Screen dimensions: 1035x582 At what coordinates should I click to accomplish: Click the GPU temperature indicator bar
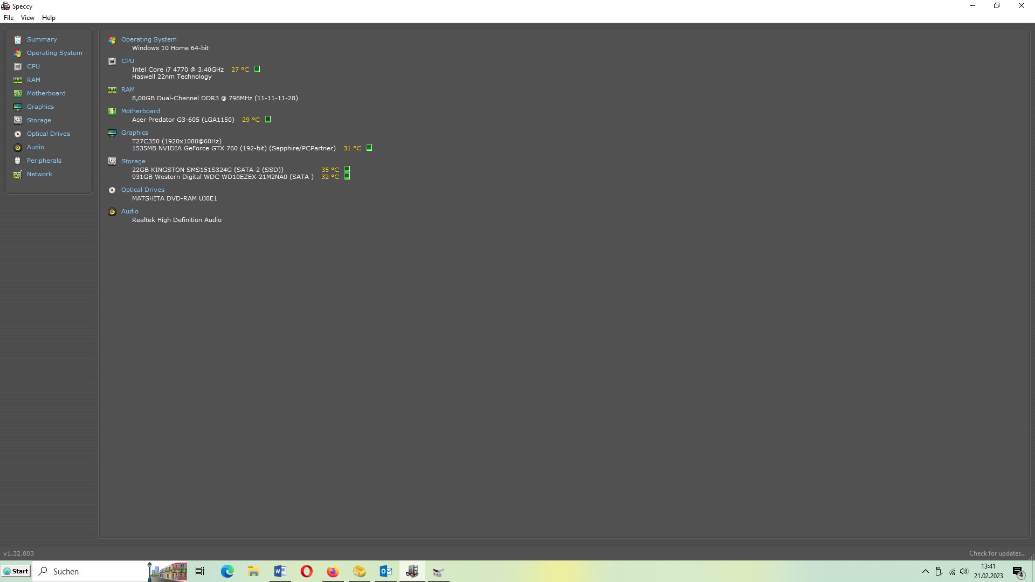[369, 148]
